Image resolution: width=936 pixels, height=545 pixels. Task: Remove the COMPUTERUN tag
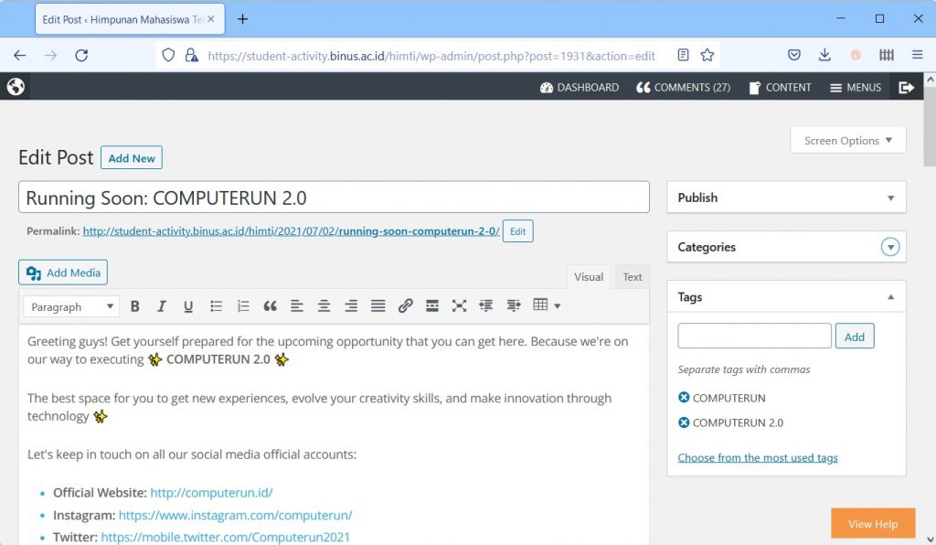pyautogui.click(x=684, y=398)
